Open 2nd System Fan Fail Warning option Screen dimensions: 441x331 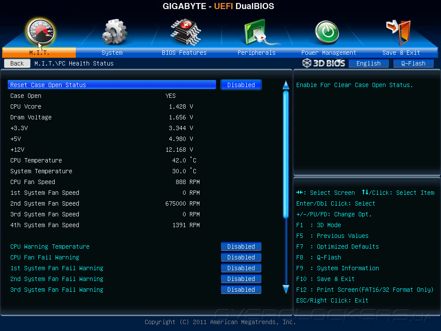coord(241,279)
